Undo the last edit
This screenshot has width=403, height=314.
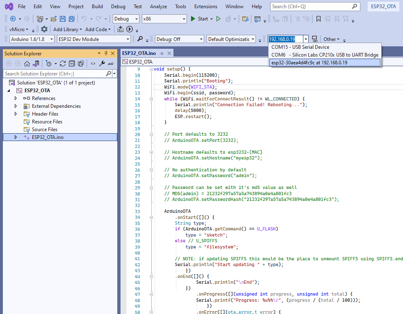[x=84, y=19]
